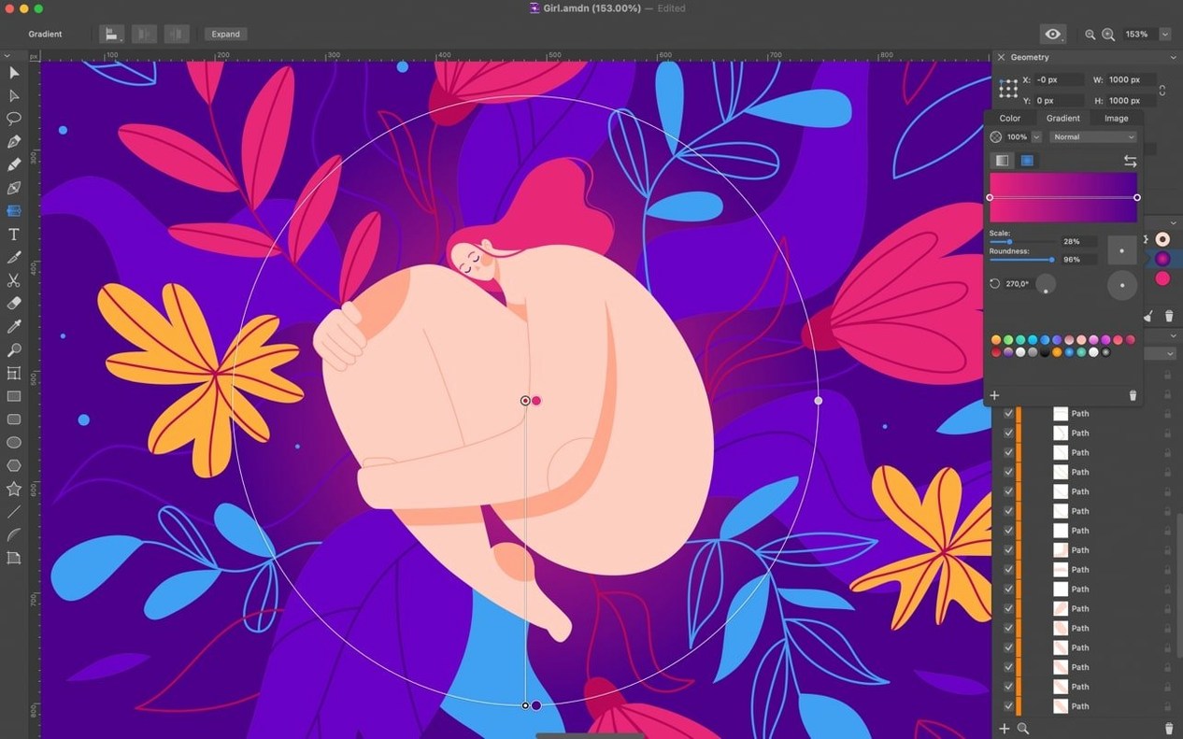This screenshot has height=739, width=1183.
Task: Adjust the Roundness slider
Action: 1022,260
